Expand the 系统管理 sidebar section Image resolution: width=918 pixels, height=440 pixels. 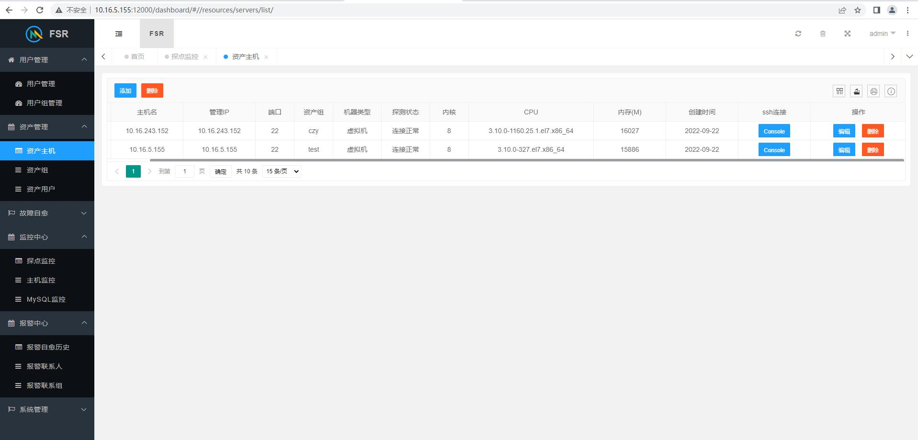pos(47,409)
